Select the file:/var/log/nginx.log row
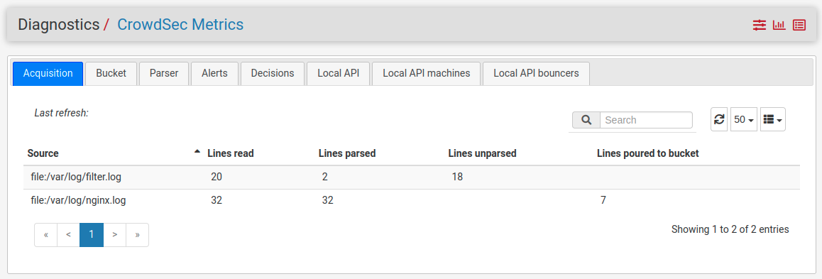 [412, 200]
